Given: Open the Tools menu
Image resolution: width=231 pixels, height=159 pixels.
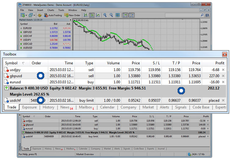Looking at the screenshot, I should tap(61, 10).
